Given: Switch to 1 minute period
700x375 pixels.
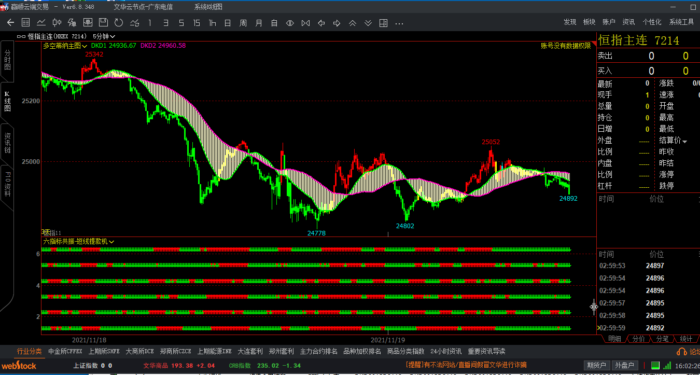Looking at the screenshot, I should point(150,22).
